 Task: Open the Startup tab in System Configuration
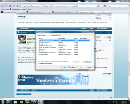tap(54, 35)
